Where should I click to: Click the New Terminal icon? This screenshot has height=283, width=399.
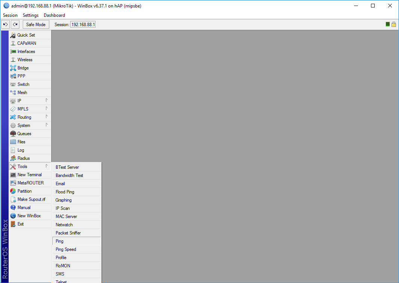pos(13,175)
